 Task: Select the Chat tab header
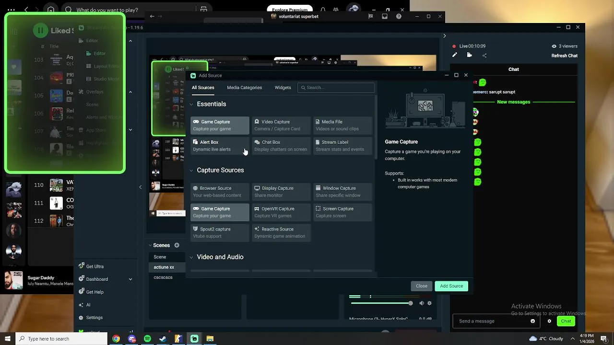[x=513, y=69]
